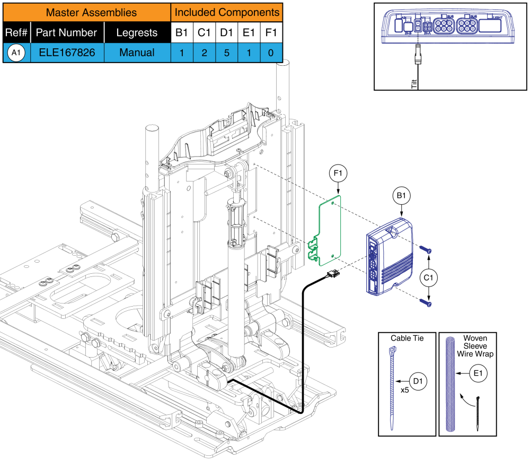Click the A1 reference circle in table
Screen dimensions: 530x460
tap(16, 53)
